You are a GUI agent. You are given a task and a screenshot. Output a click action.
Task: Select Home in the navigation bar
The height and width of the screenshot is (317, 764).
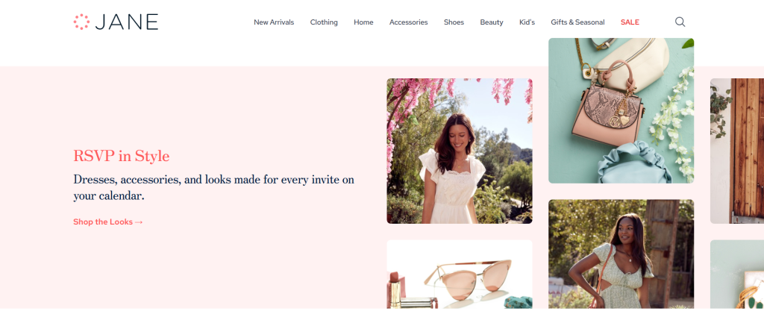(363, 22)
